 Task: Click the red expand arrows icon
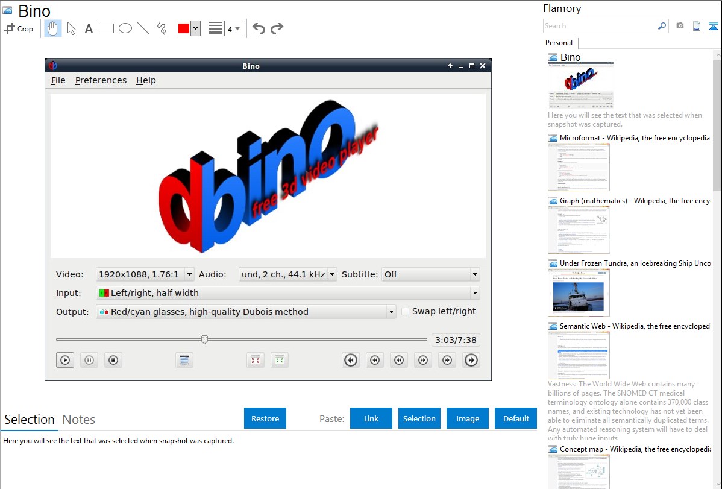[256, 360]
